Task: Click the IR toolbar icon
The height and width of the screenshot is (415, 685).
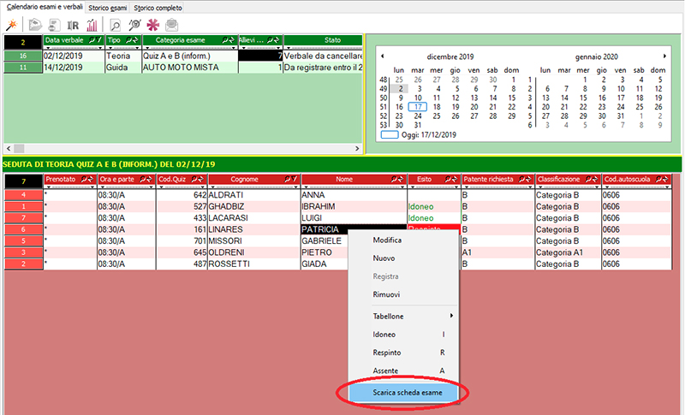Action: click(x=73, y=24)
